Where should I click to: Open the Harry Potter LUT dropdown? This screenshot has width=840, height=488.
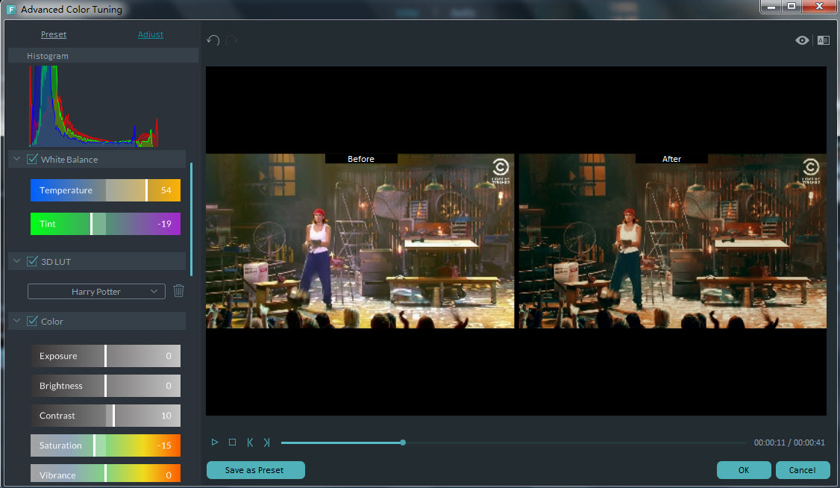click(96, 292)
